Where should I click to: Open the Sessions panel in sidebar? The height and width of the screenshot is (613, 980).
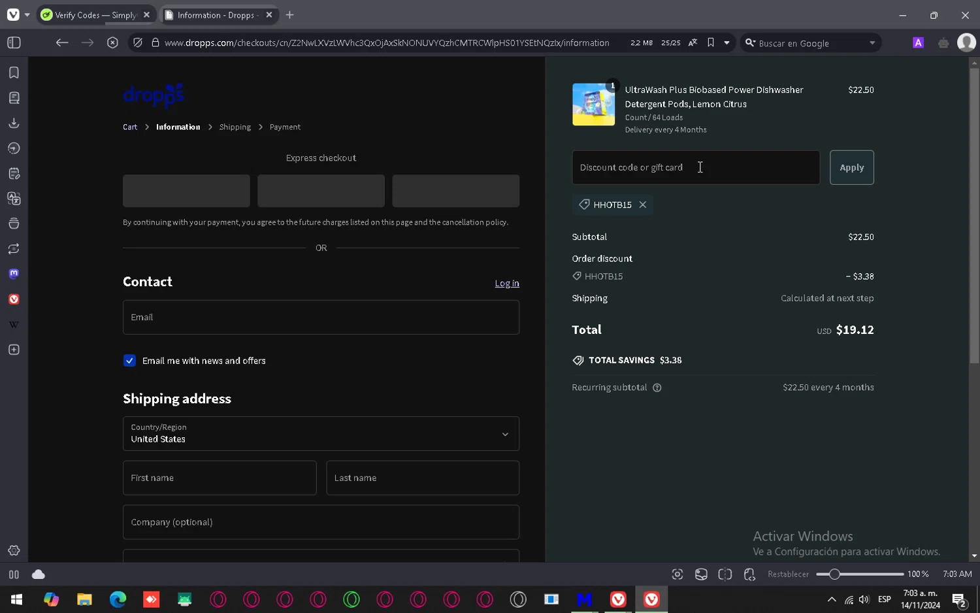point(14,249)
